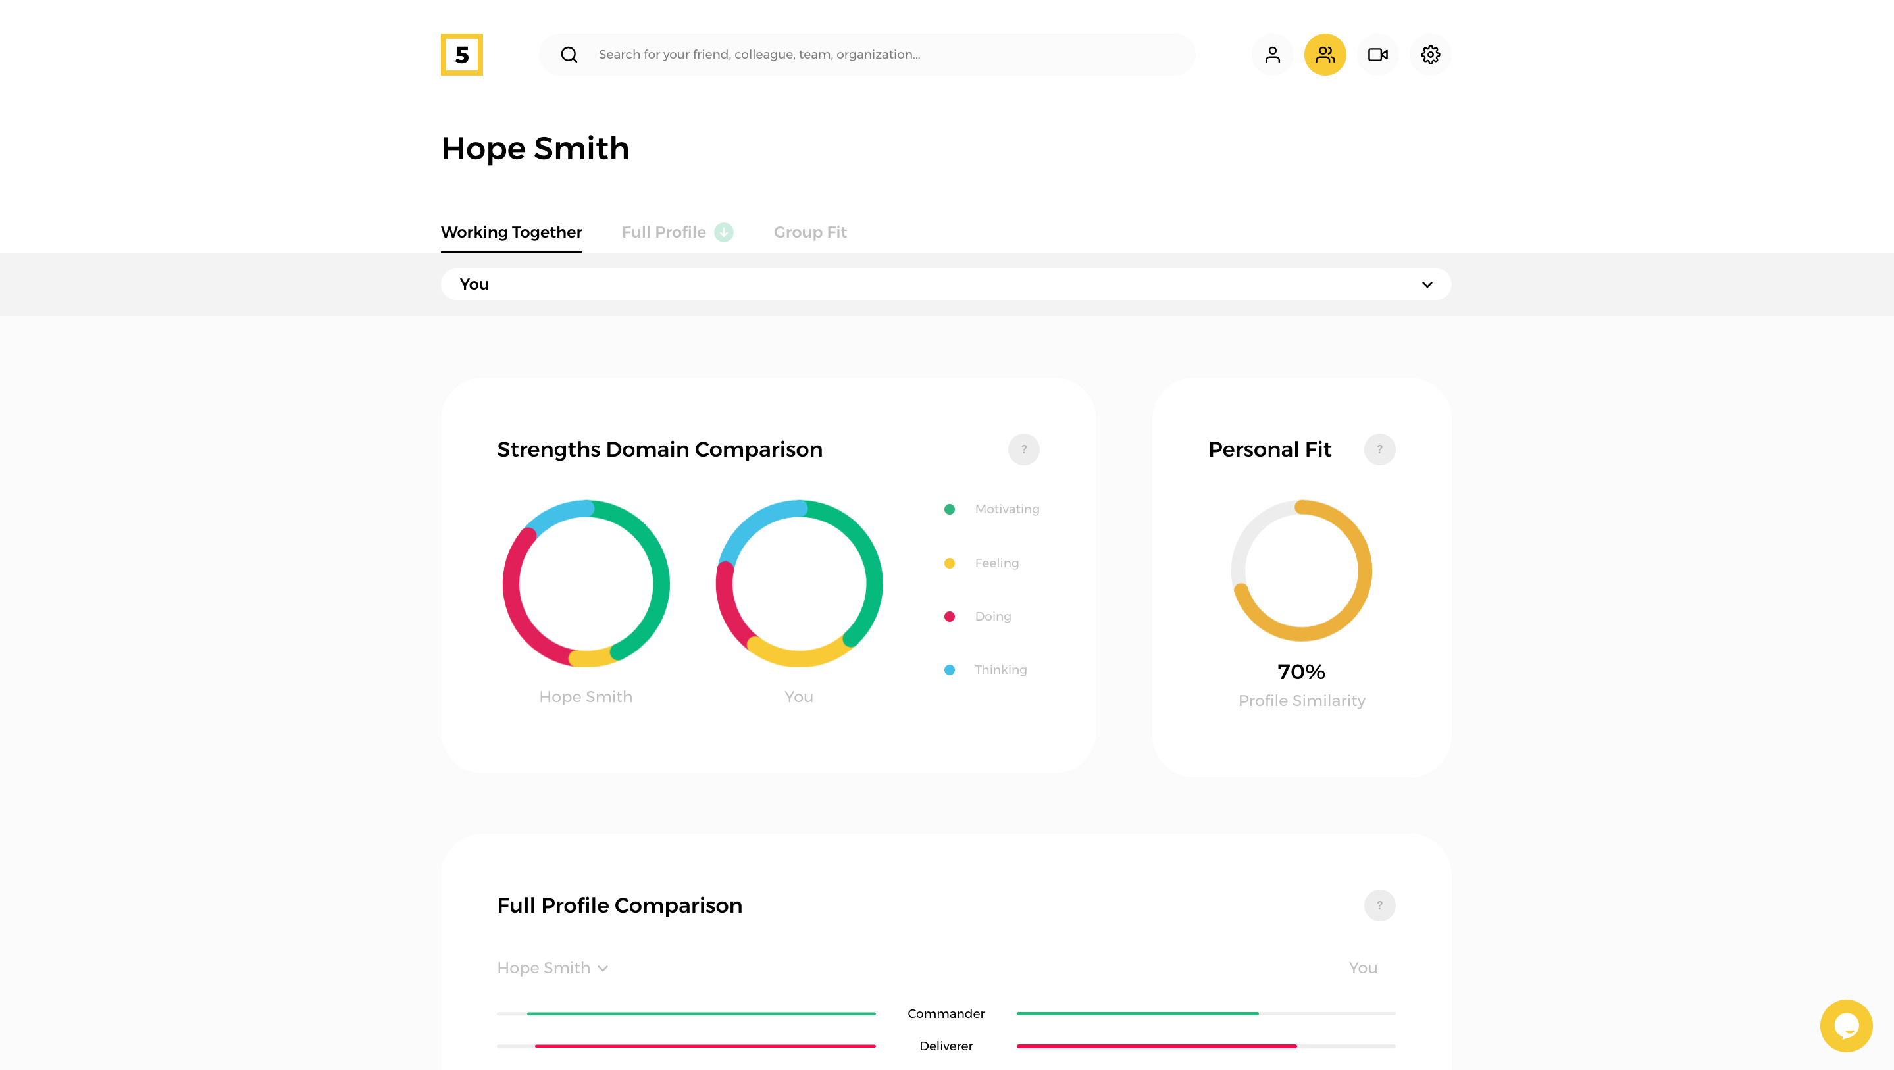Screen dimensions: 1894x1070
Task: Click the yellow 5 logo icon
Action: [461, 55]
